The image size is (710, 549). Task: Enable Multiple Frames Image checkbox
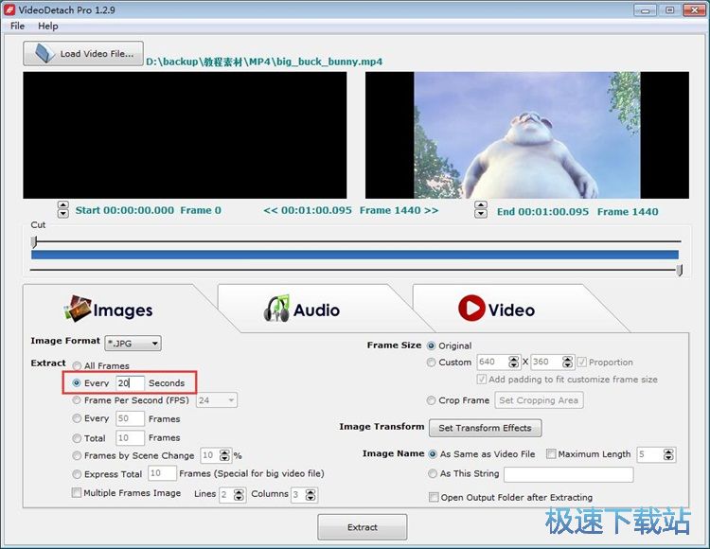[x=77, y=492]
